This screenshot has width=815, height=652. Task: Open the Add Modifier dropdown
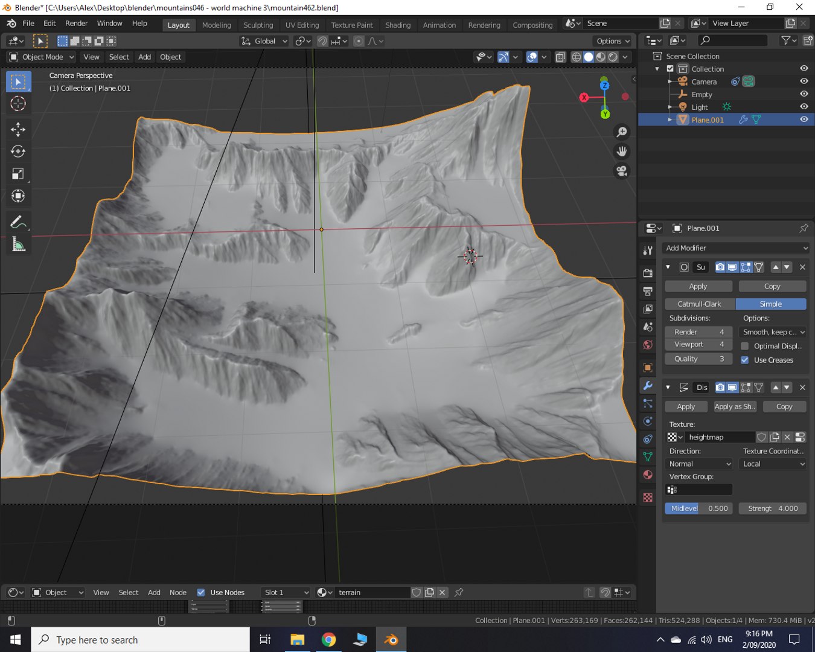[735, 248]
